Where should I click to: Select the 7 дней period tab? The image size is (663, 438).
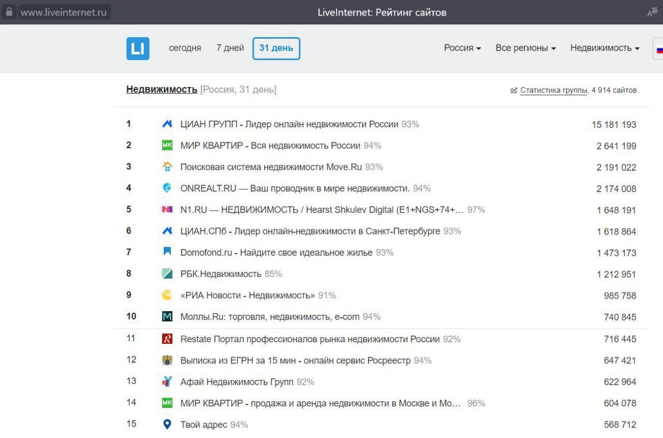(230, 48)
